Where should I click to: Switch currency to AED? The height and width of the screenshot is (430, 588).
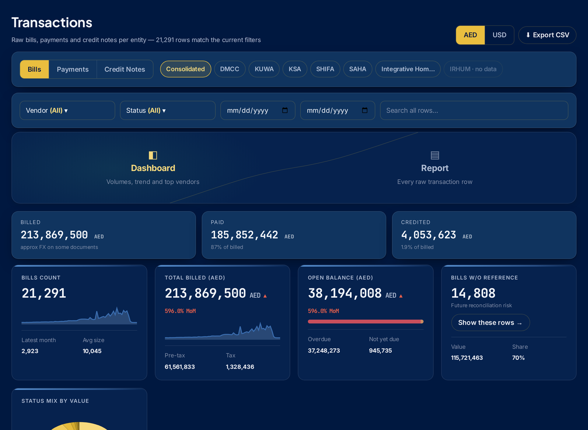click(x=470, y=35)
